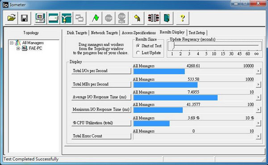This screenshot has width=268, height=165.
Task: Start new disk worker icon
Action: [x=53, y=18]
